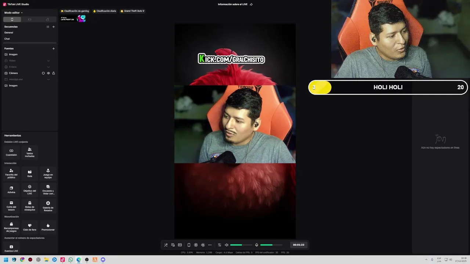Image resolution: width=470 pixels, height=264 pixels.
Task: Select the camera preview in the canvas
Action: click(235, 124)
